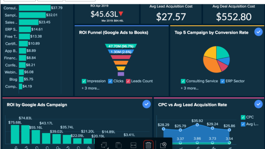
Task: Click the $55.16L bar in ROI campaign chart
Action: click(x=36, y=137)
